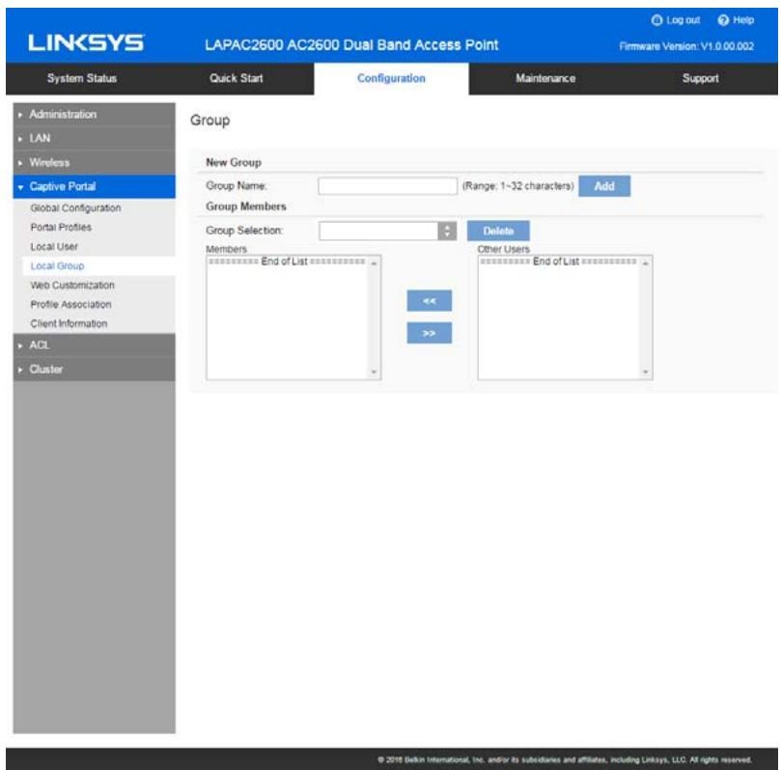This screenshot has width=781, height=770.
Task: Open Profile Association page
Action: (70, 305)
